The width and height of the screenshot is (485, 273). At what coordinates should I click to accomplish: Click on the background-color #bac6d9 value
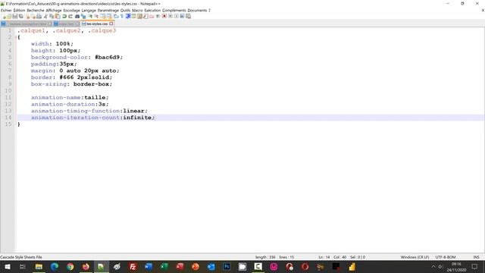(x=107, y=58)
